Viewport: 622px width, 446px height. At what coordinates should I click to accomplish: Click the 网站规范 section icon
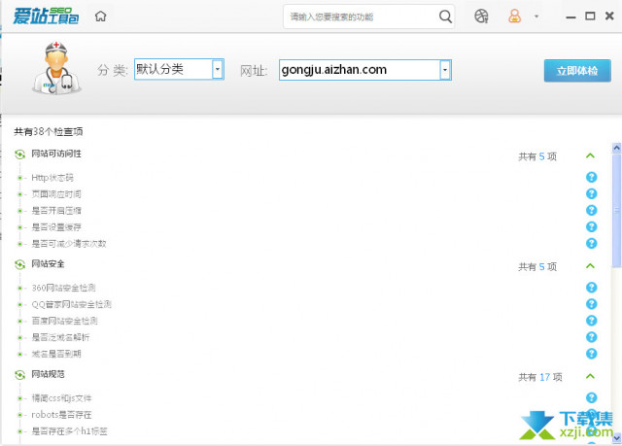(19, 375)
